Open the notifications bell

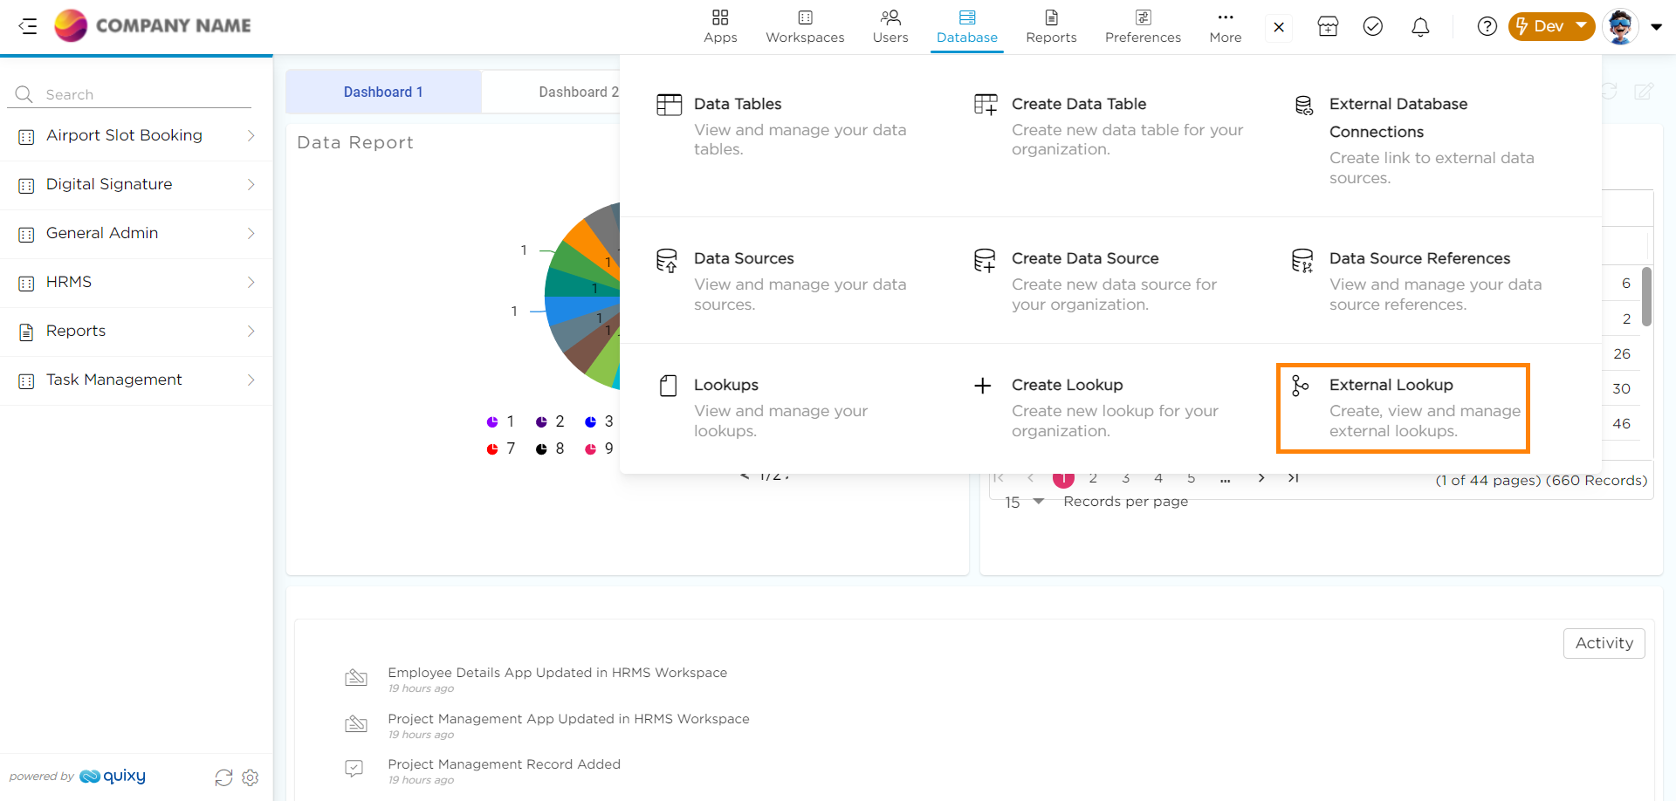pos(1420,27)
